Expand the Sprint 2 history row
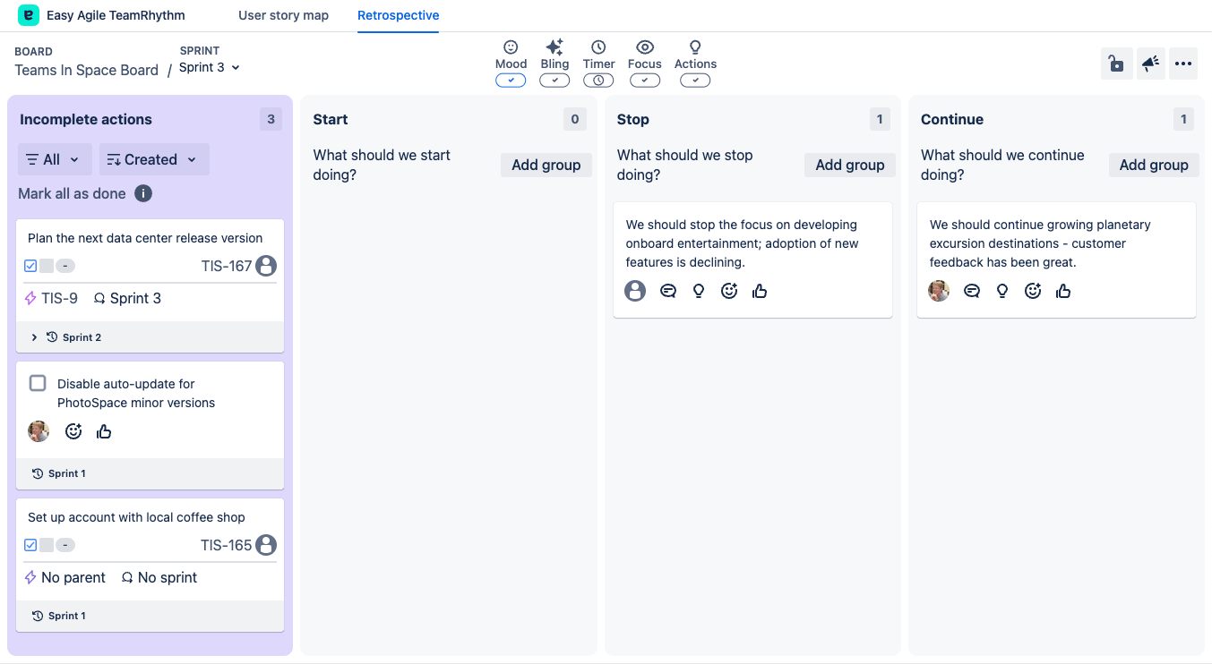Image resolution: width=1212 pixels, height=664 pixels. (35, 337)
